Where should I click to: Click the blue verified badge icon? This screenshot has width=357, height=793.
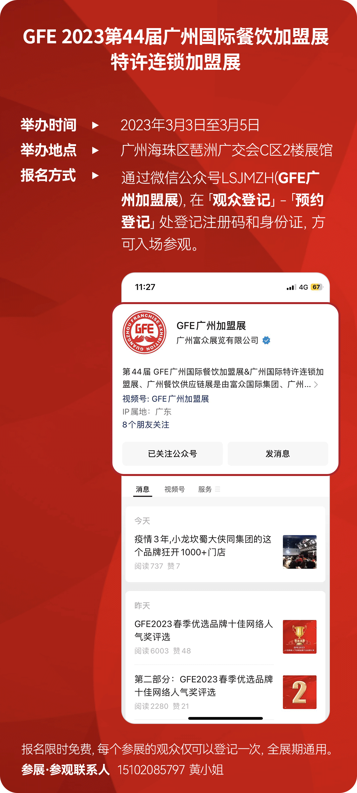click(x=266, y=340)
